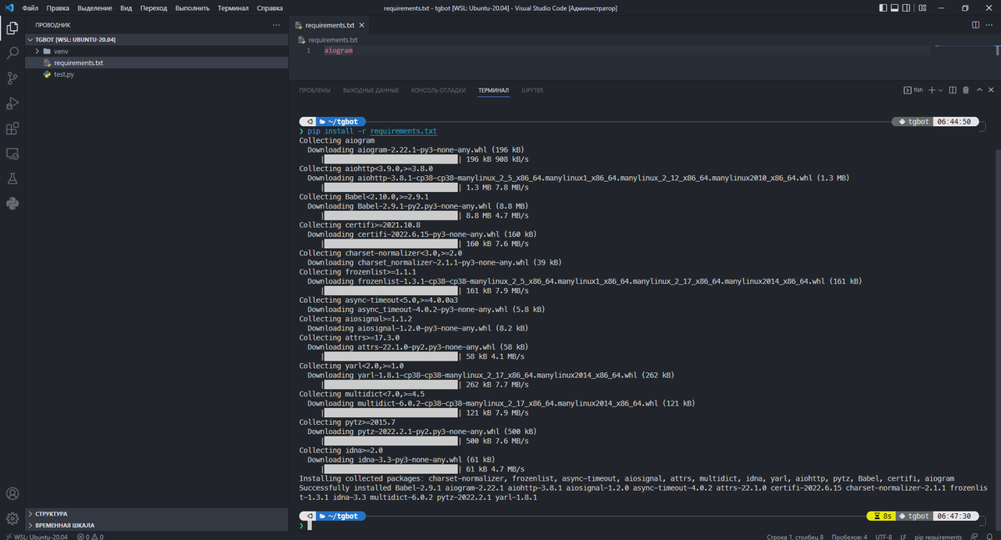The width and height of the screenshot is (1001, 540).
Task: Open the Source Control view
Action: pos(12,78)
